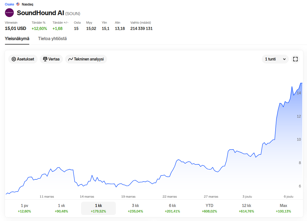Switch chart to the 3 kk period
Image resolution: width=307 pixels, height=221 pixels.
pyautogui.click(x=135, y=208)
